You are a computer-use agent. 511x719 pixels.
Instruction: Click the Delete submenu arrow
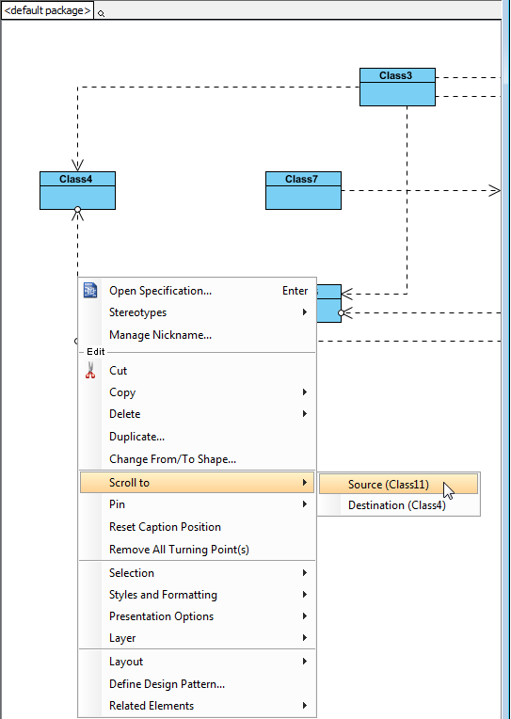coord(305,413)
